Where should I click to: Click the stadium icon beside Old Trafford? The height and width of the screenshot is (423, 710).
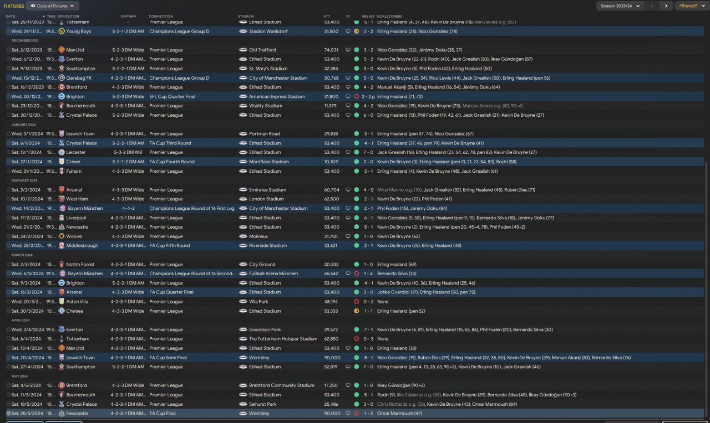pyautogui.click(x=243, y=50)
